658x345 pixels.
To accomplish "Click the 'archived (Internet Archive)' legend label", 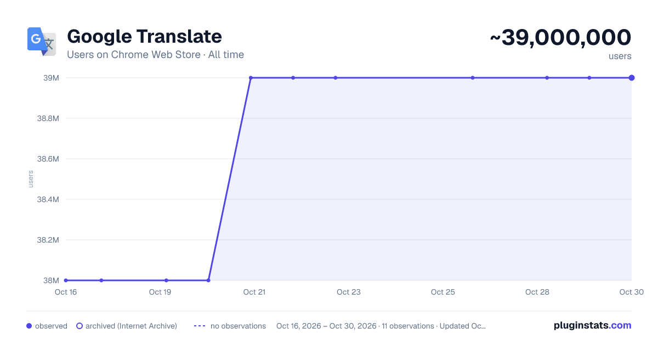I will pyautogui.click(x=131, y=326).
